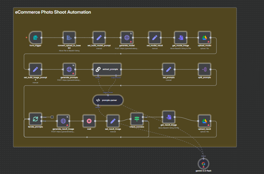Select the set_result_image edit node
Viewport: 264px width, 174px height.
pos(113,121)
